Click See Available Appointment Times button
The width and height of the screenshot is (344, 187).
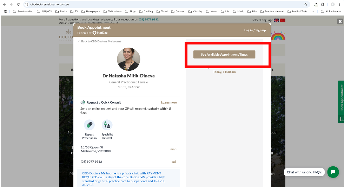click(x=224, y=55)
